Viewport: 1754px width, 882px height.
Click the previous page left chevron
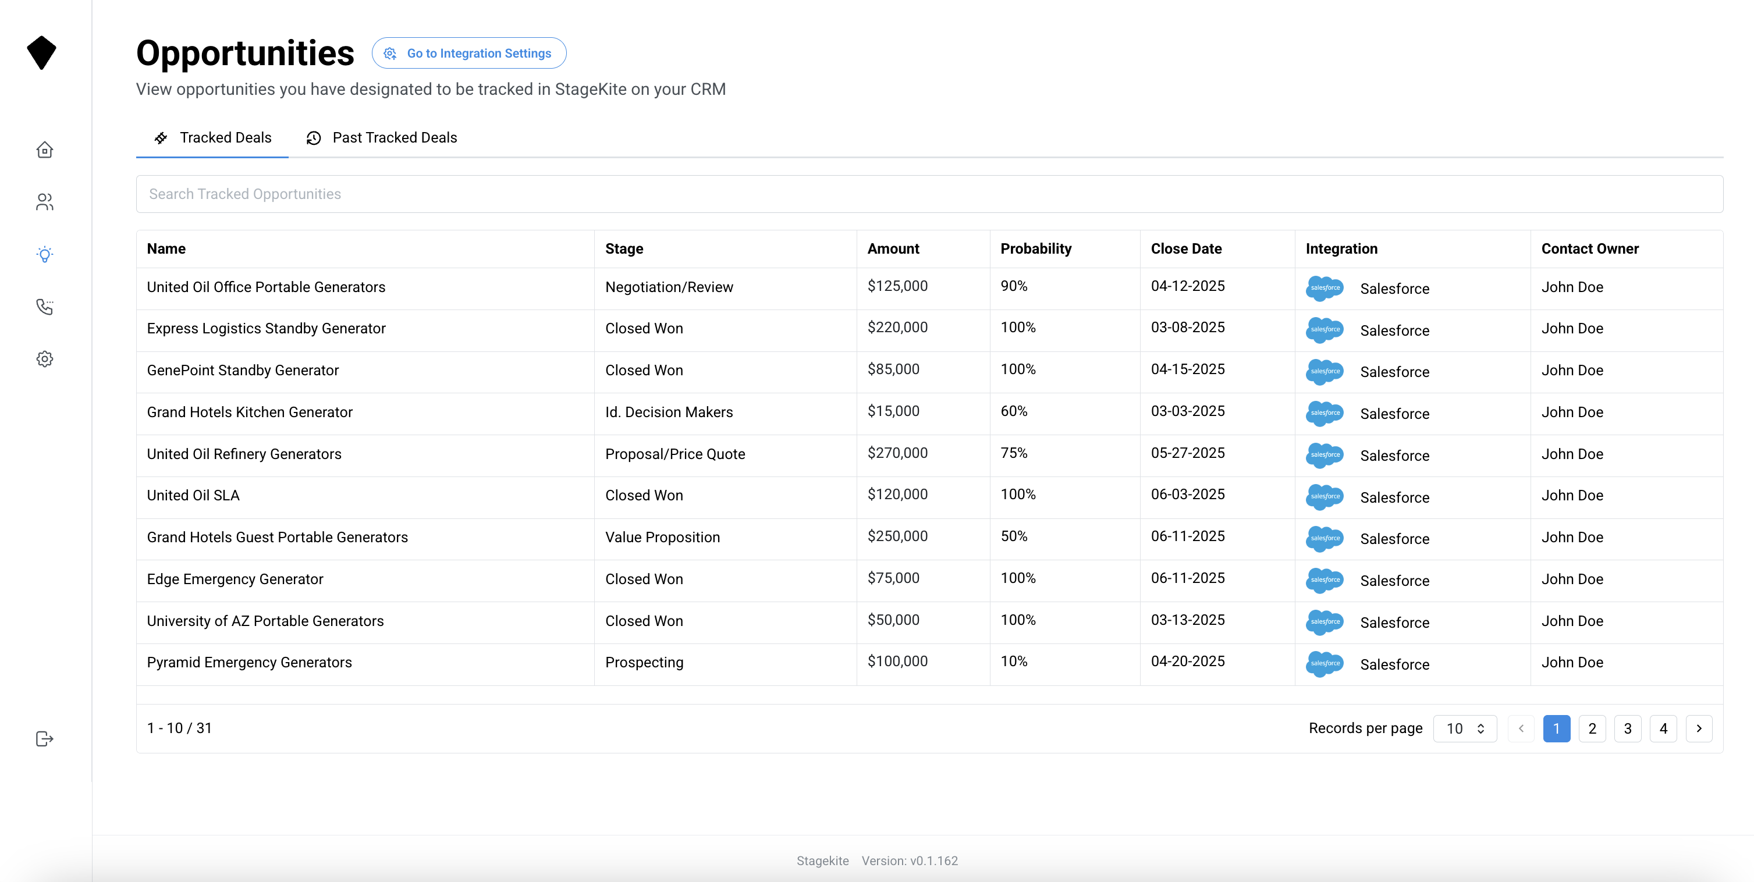click(x=1521, y=728)
